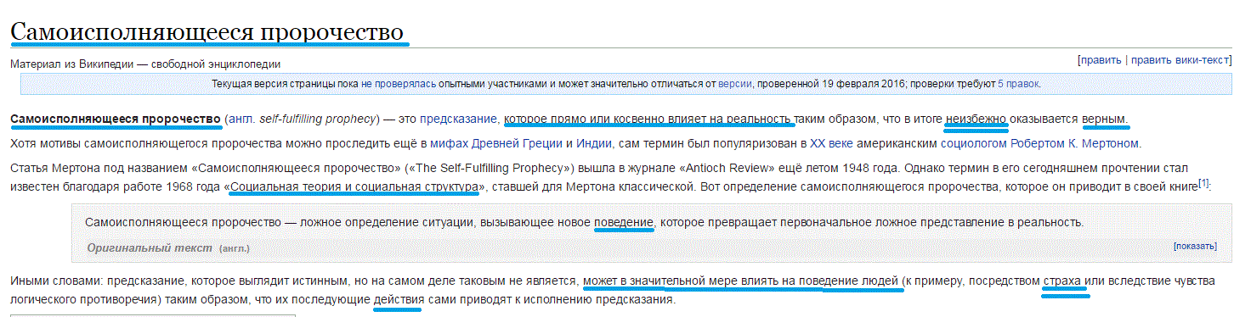Jump to footnote reference [1]

click(x=1203, y=182)
